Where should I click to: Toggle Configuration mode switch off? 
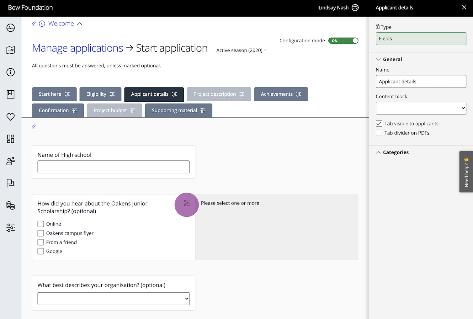343,41
